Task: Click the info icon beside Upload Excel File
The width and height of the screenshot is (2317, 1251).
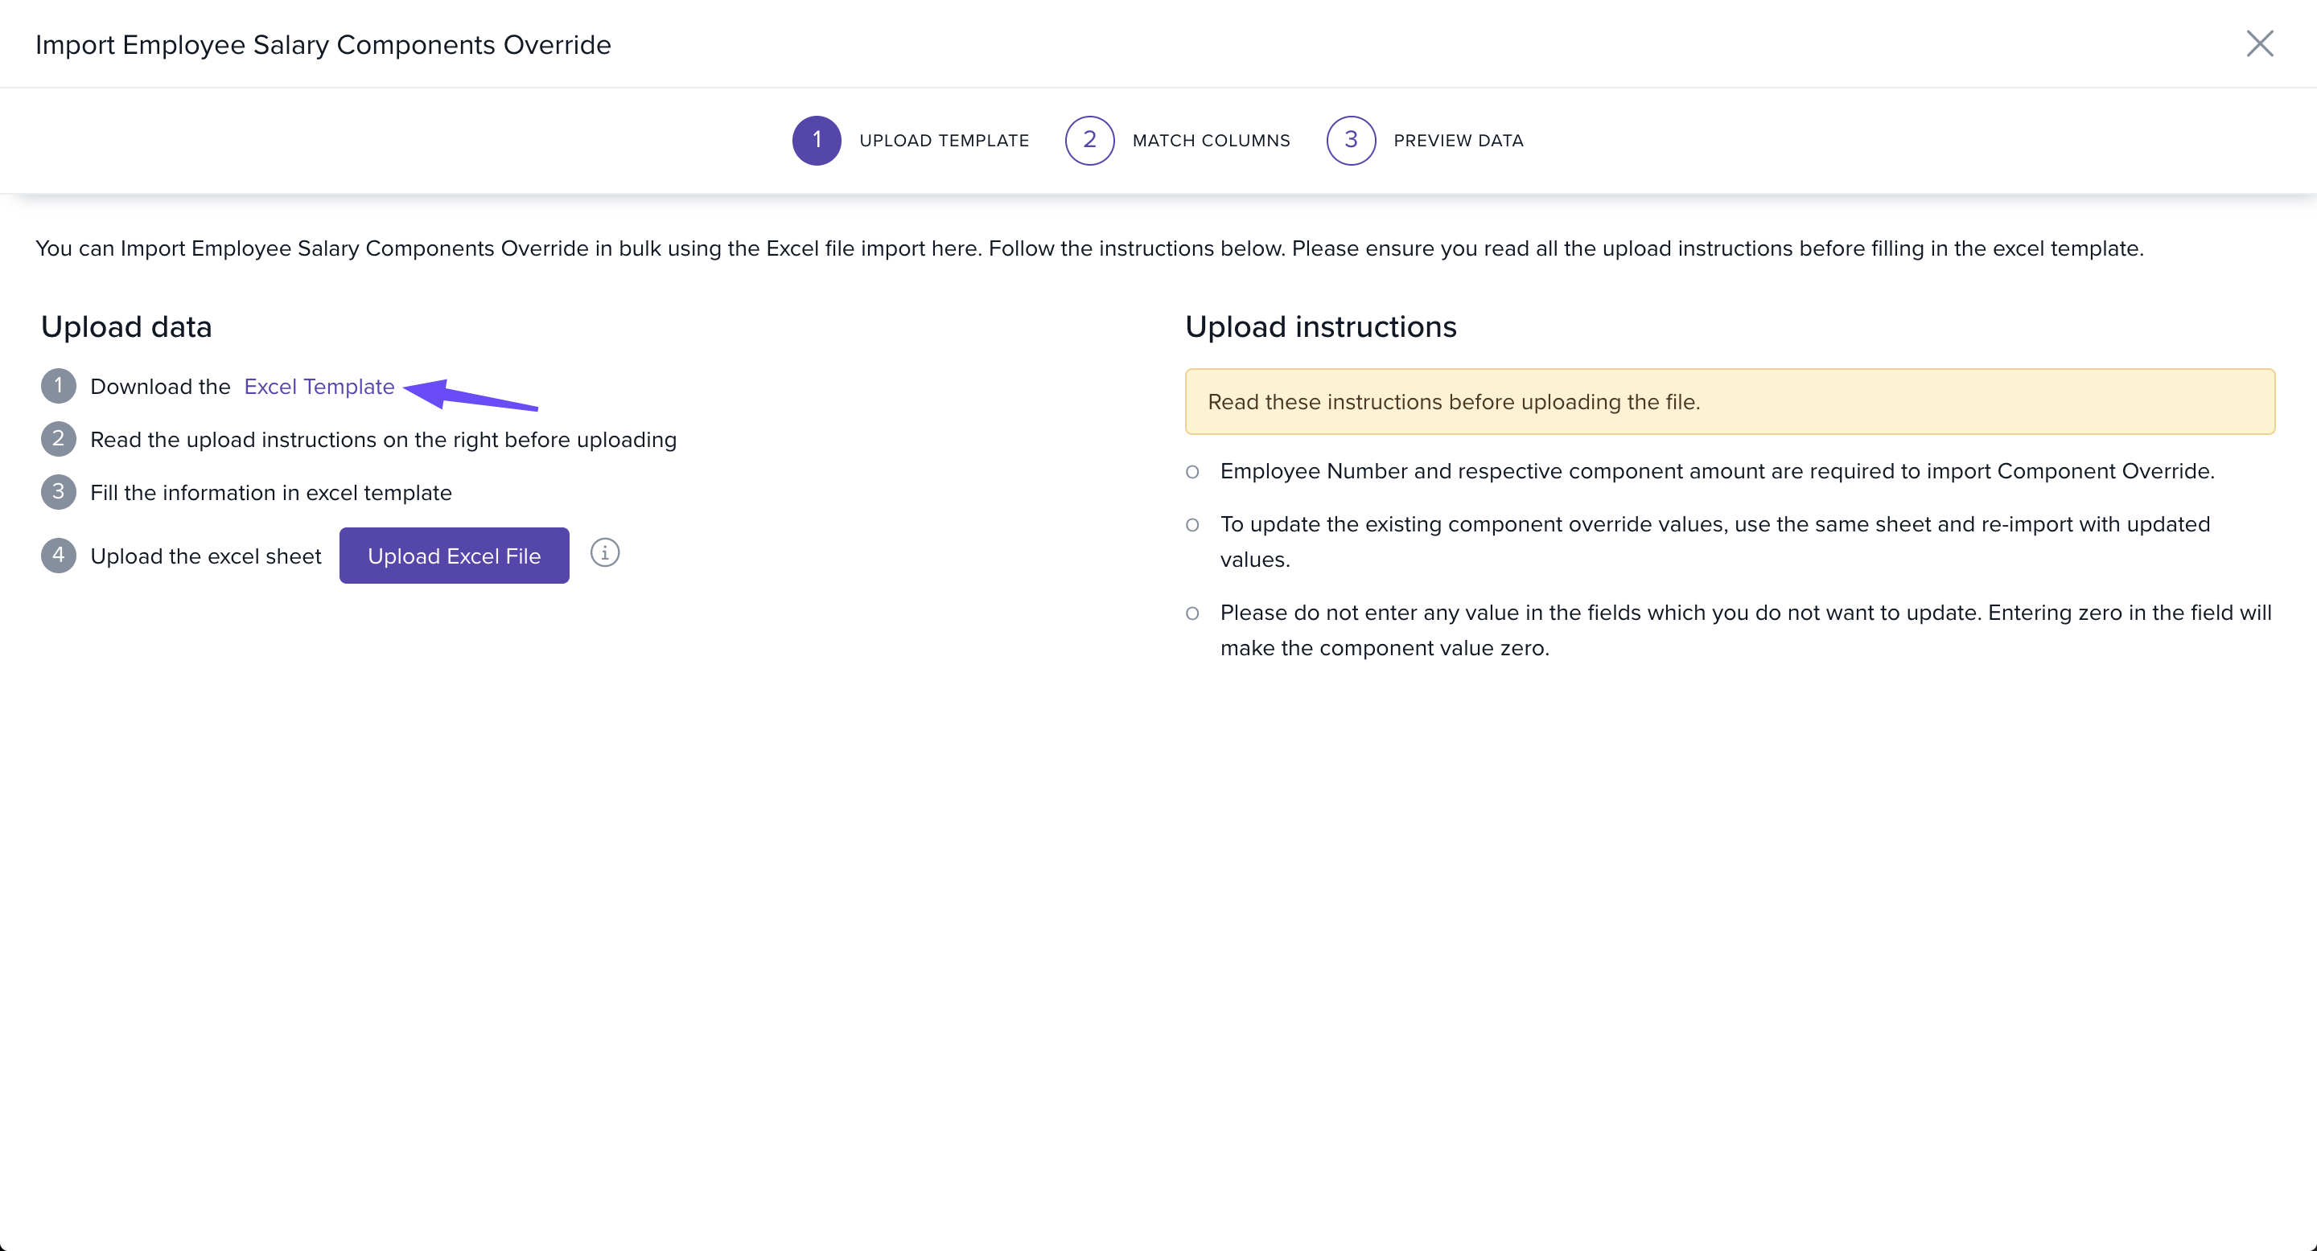Action: coord(604,552)
